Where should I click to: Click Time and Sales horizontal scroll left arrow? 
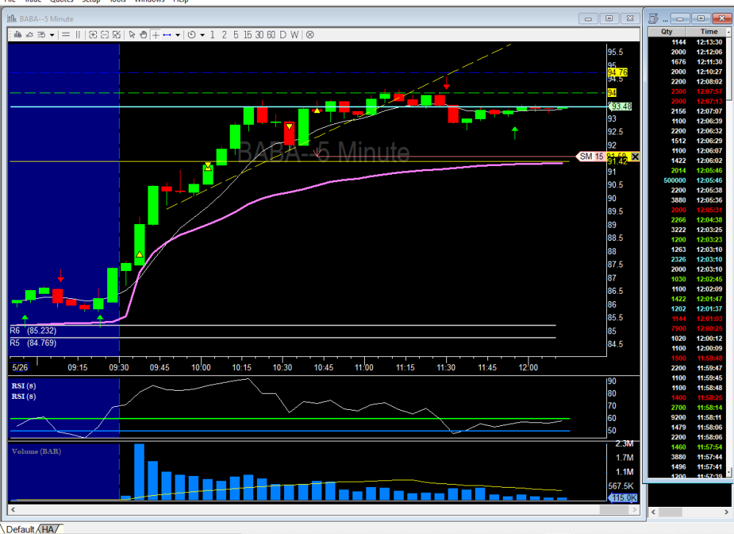653,512
